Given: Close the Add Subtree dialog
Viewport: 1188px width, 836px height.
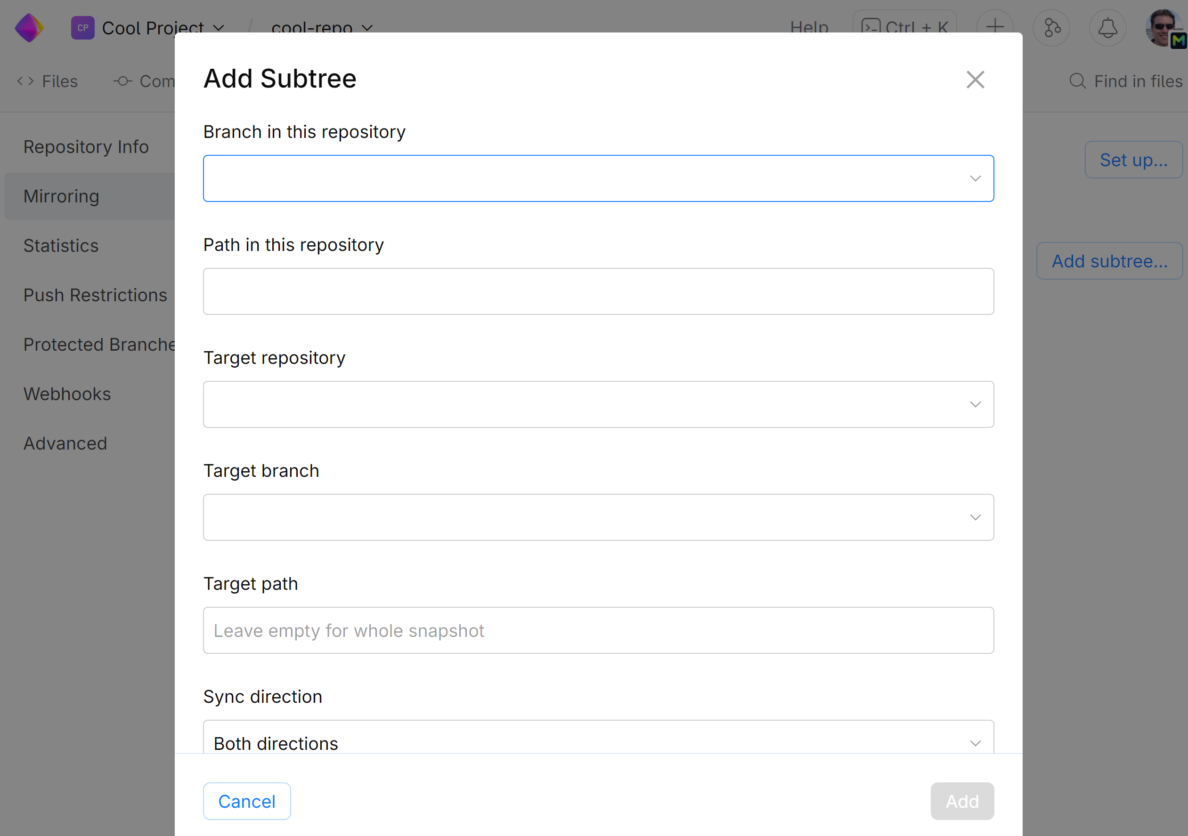Looking at the screenshot, I should (x=975, y=80).
